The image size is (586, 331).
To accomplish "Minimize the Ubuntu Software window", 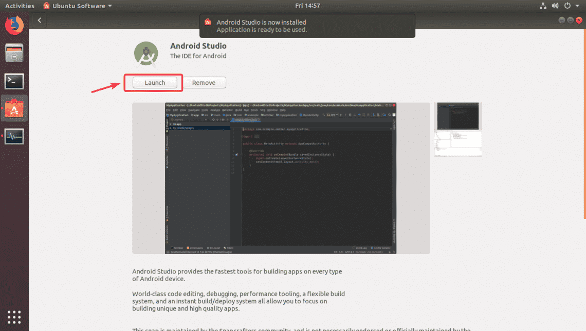I will (562, 20).
